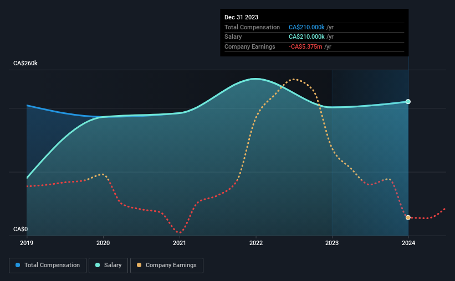This screenshot has height=281, width=455.
Task: Select the salary data point at 2024
Action: point(408,102)
